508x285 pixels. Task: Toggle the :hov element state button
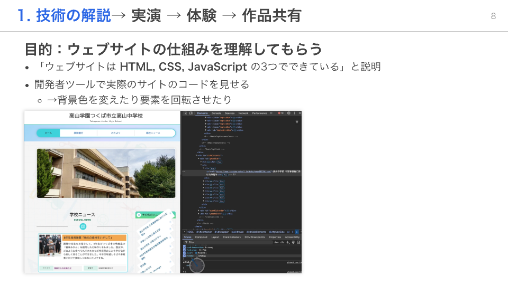(276, 242)
